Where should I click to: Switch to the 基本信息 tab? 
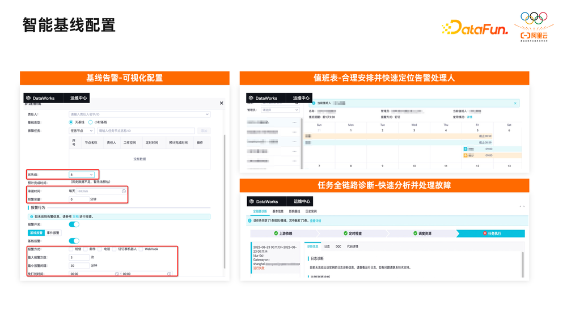coord(278,211)
